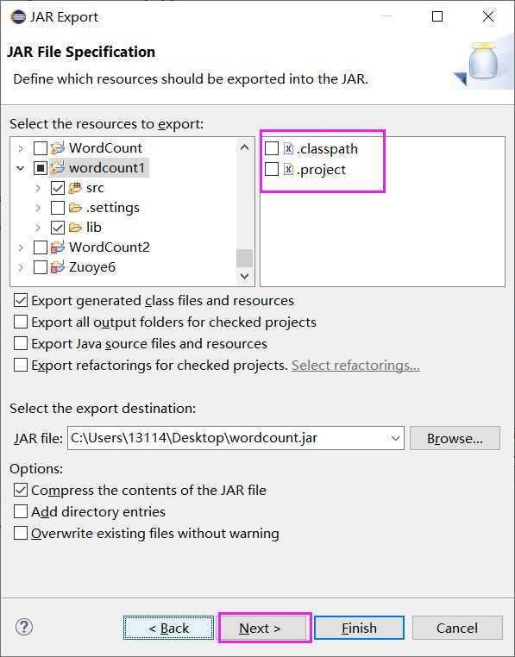Click into the JAR file path field
The width and height of the screenshot is (515, 657).
(229, 438)
